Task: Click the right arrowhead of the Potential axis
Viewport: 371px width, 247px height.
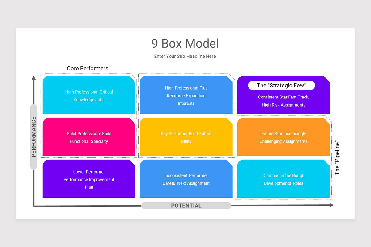Action: [331, 205]
